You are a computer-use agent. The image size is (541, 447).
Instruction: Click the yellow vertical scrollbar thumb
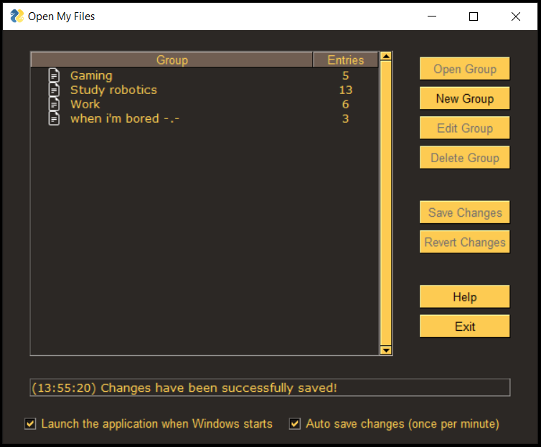pos(386,203)
